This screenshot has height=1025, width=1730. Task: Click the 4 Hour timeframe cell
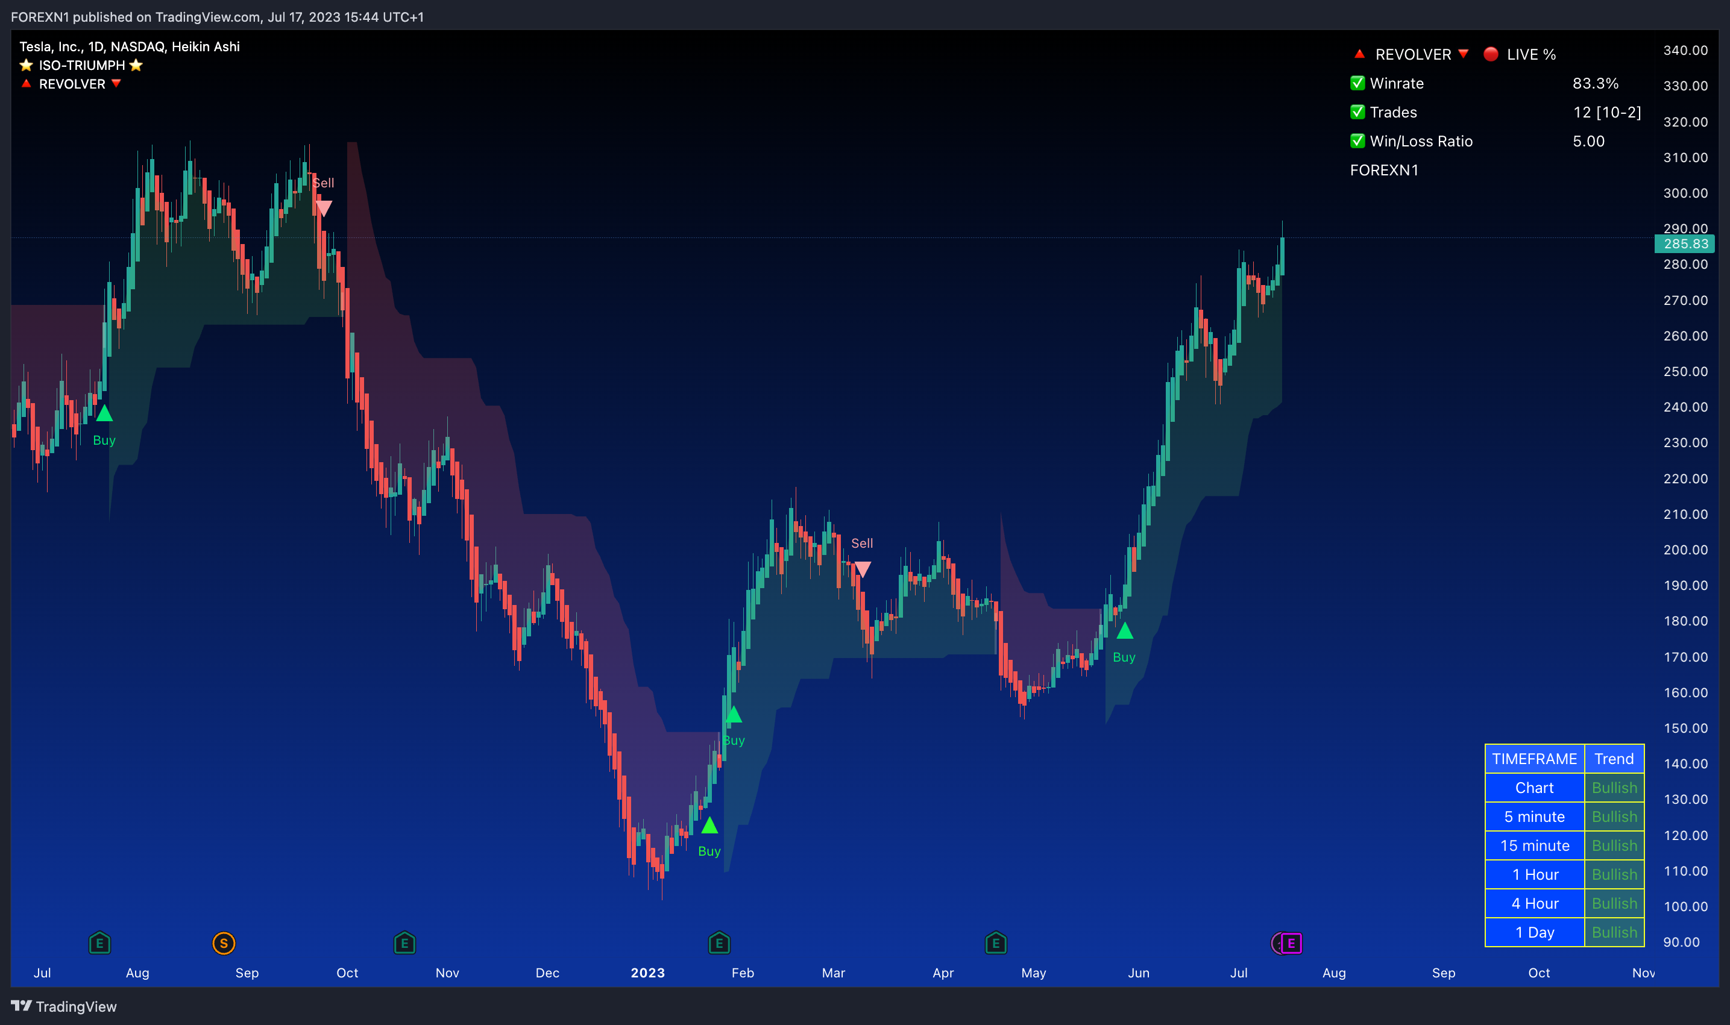[1535, 903]
